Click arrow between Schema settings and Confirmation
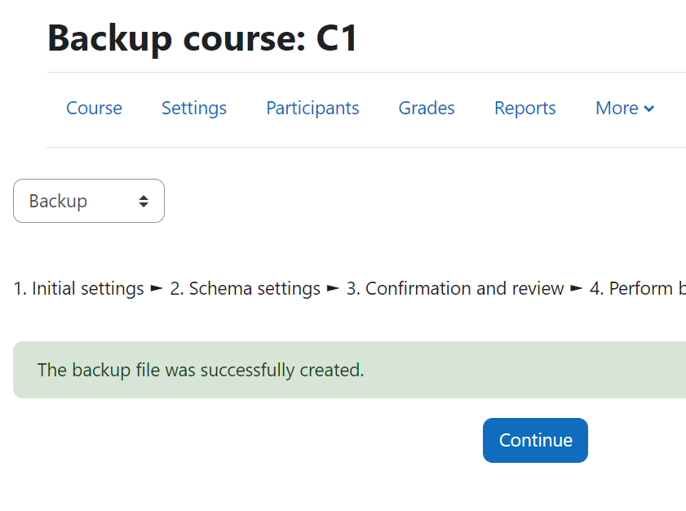The width and height of the screenshot is (686, 511). pos(333,288)
